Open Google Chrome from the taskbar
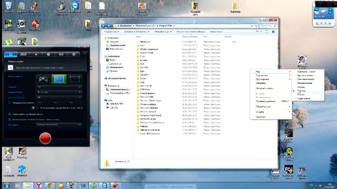The image size is (337, 189). pyautogui.click(x=50, y=185)
